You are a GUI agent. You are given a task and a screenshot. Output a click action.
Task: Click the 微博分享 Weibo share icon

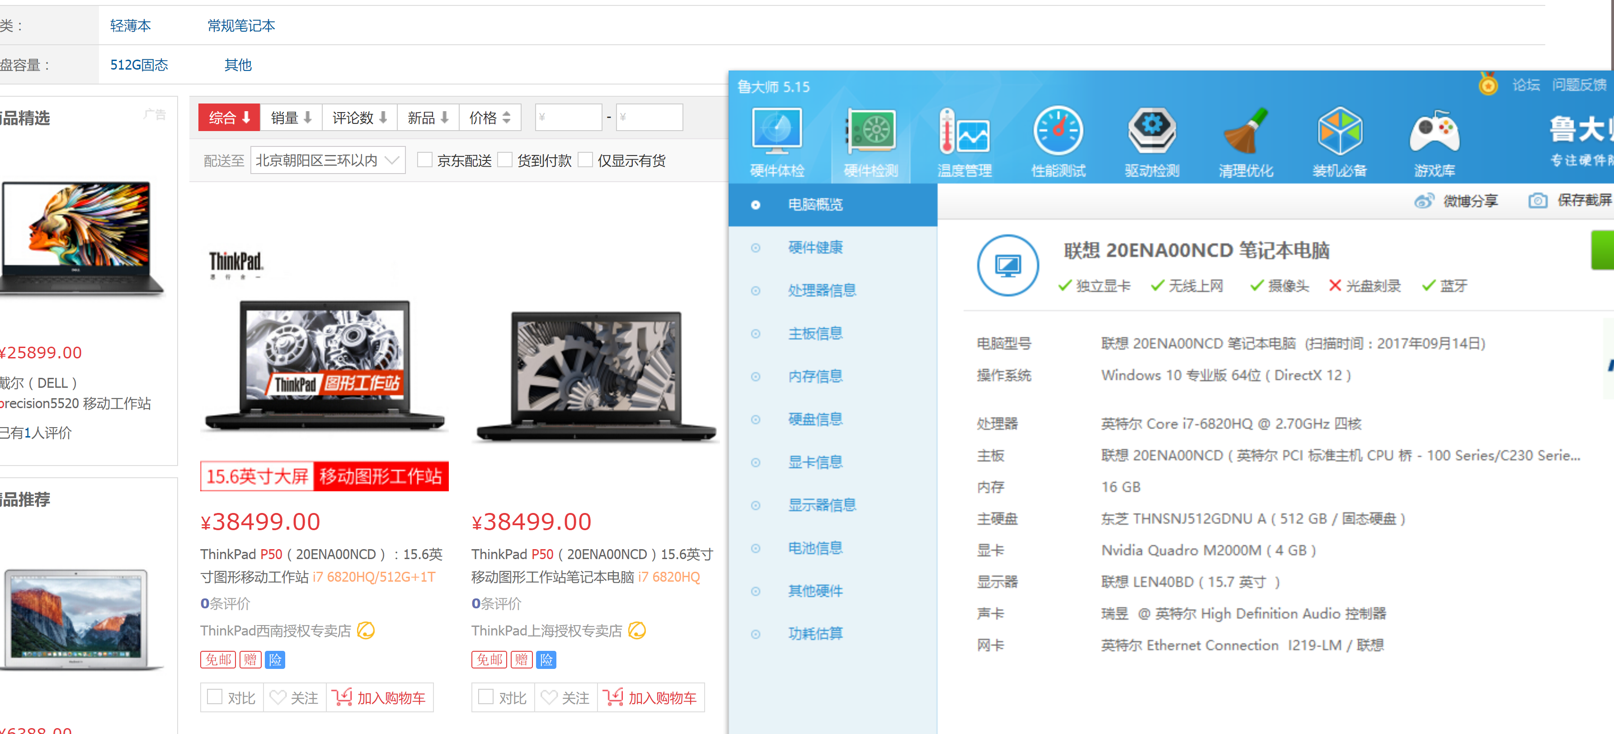coord(1424,201)
